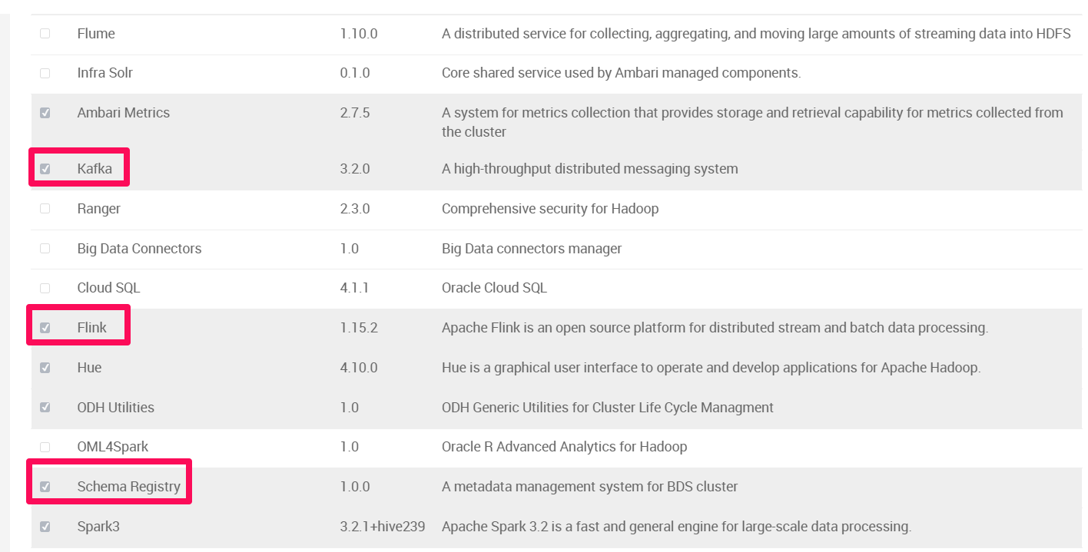The image size is (1088, 552).
Task: Click the Spark3 version 3.2.1+hive239 text
Action: 383,527
